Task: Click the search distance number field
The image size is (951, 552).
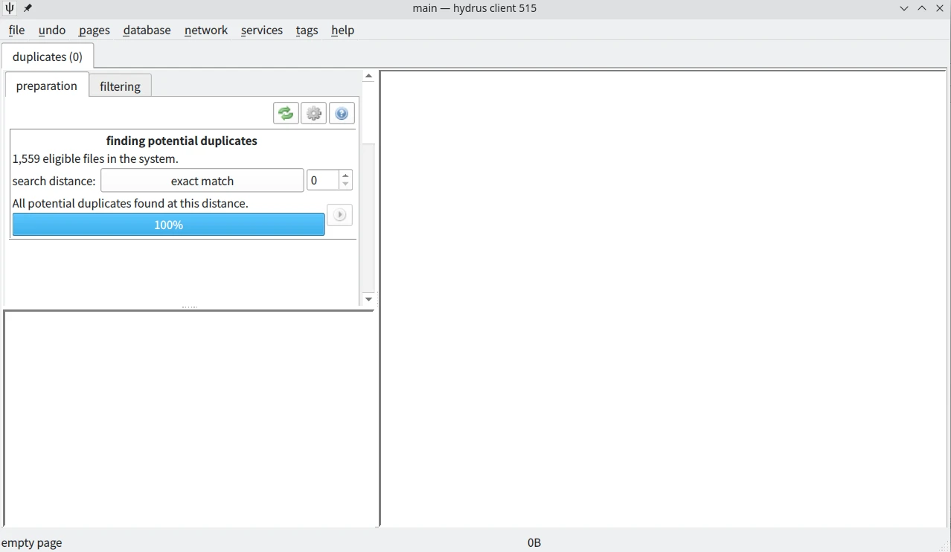Action: [323, 181]
